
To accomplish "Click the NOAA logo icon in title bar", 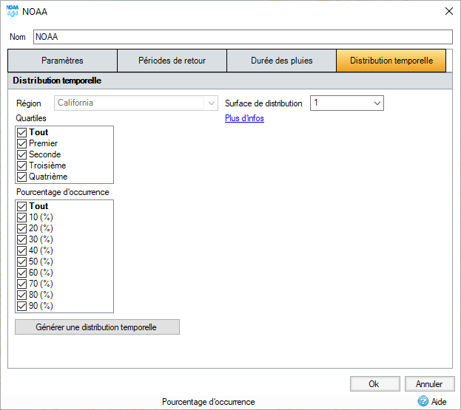I will click(x=12, y=11).
